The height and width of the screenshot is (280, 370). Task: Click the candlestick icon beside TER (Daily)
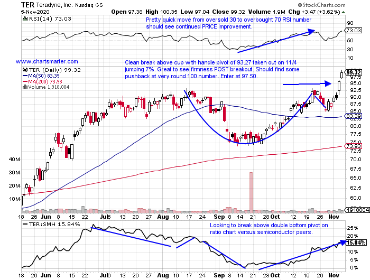click(x=25, y=70)
